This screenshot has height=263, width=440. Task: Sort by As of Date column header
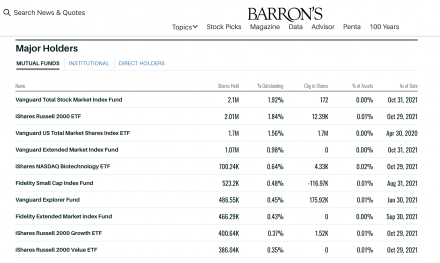pyautogui.click(x=408, y=86)
